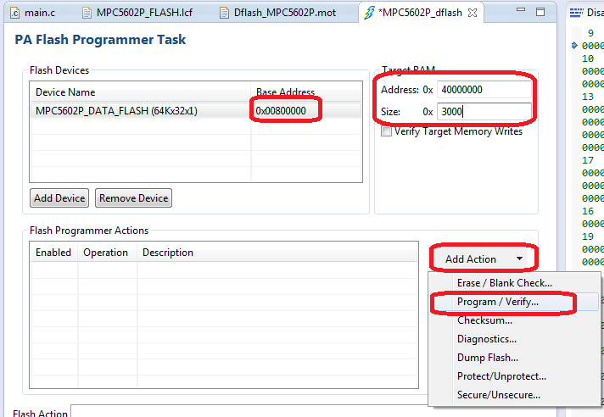Click the main.c file icon

(15, 13)
